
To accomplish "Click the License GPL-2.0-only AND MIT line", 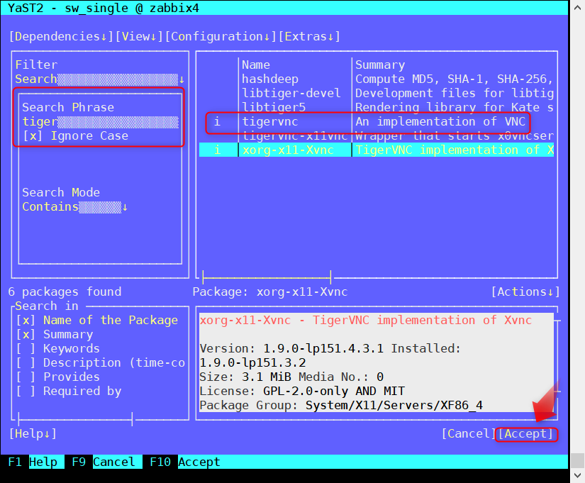I will tap(302, 392).
